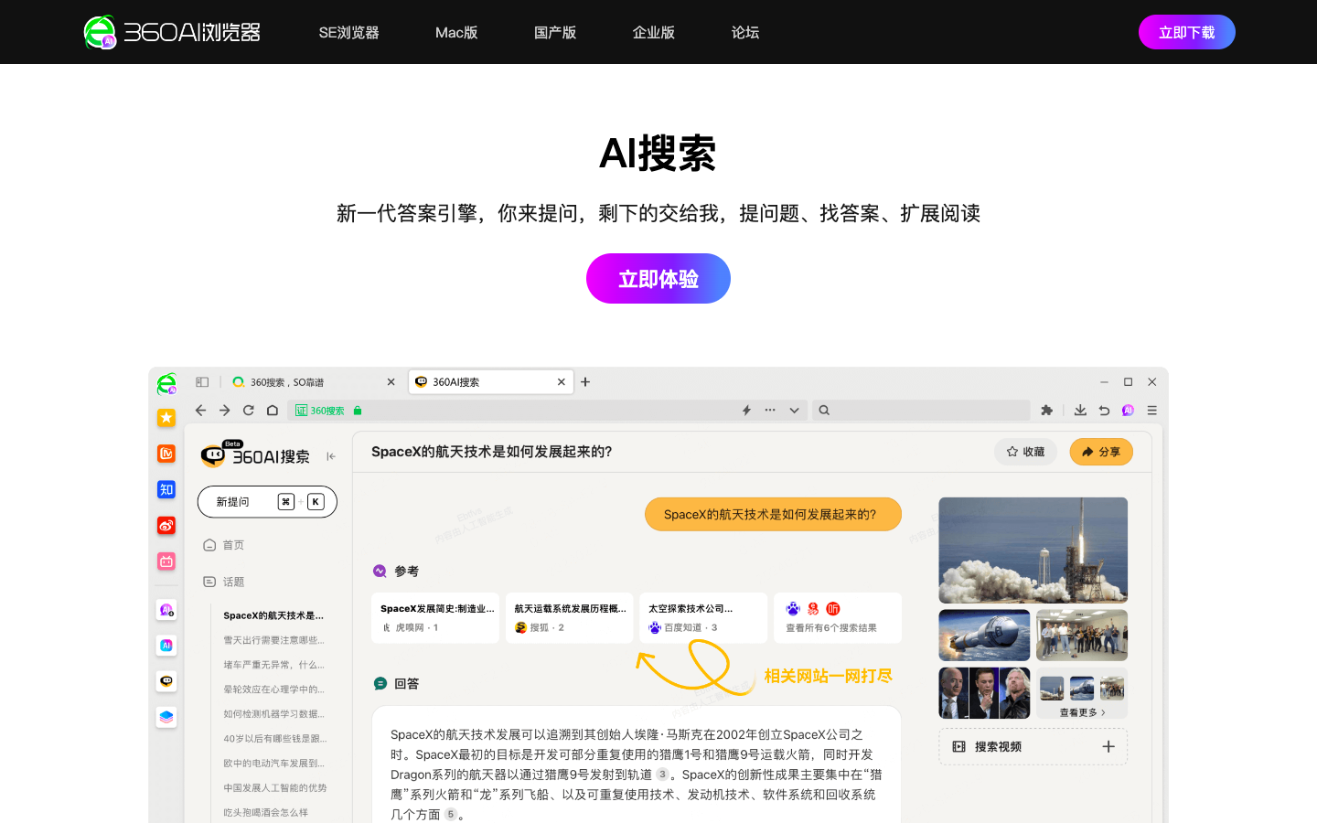This screenshot has width=1317, height=823.
Task: Click 查看更多 to view more images
Action: [1082, 712]
